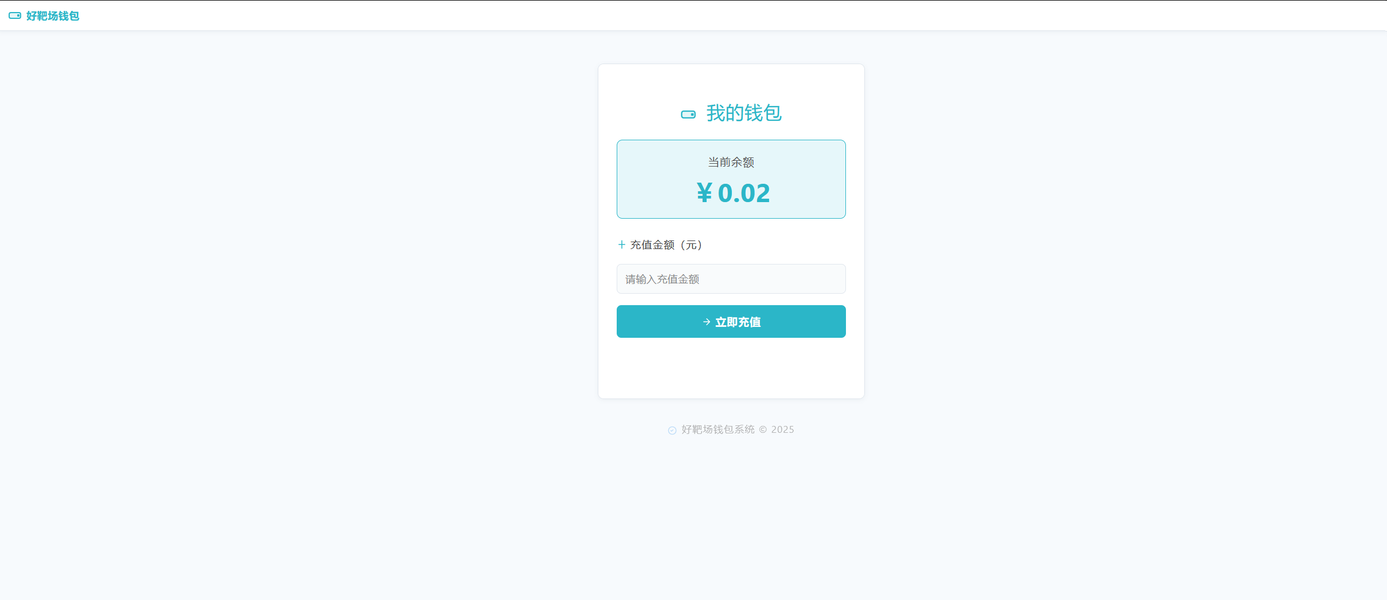The height and width of the screenshot is (600, 1387).
Task: Click the empty white top navigation bar
Action: pyautogui.click(x=732, y=15)
